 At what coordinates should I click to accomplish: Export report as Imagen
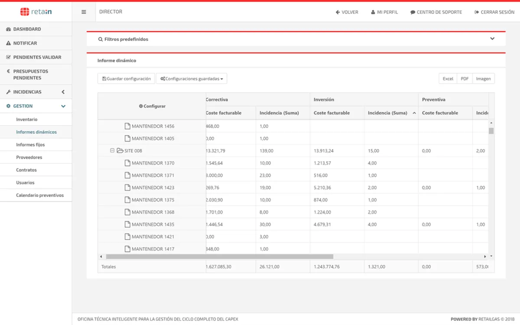click(x=483, y=78)
